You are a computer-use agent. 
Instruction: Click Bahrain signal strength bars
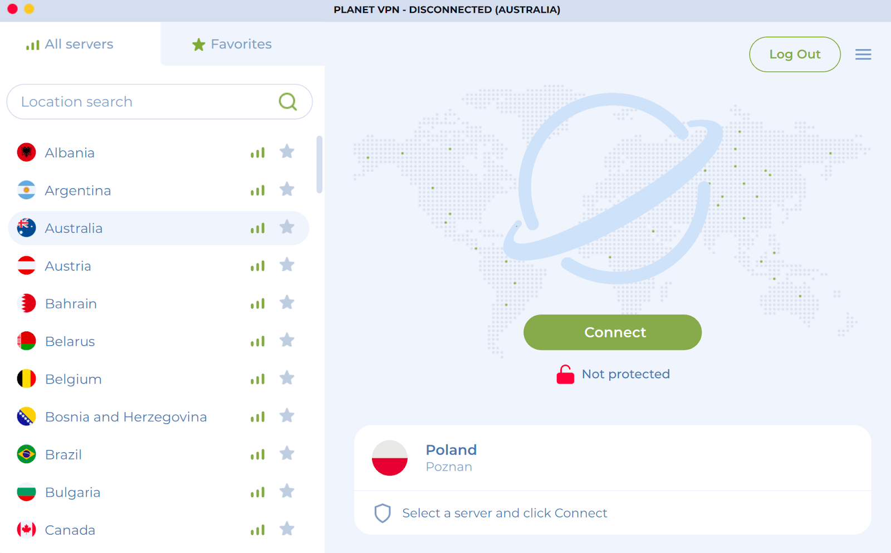pyautogui.click(x=257, y=304)
